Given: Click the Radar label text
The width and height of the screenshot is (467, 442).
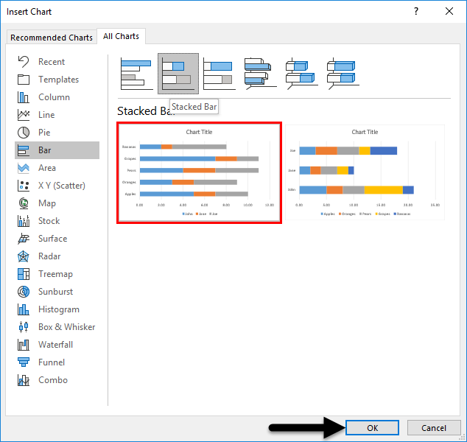Looking at the screenshot, I should (x=49, y=256).
